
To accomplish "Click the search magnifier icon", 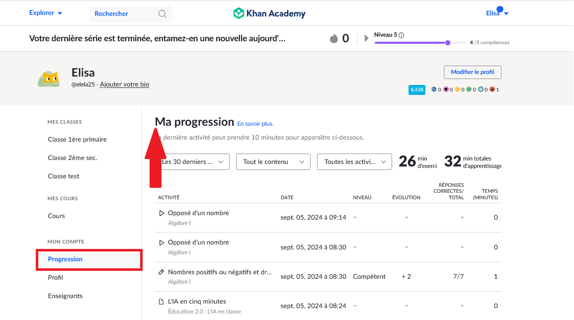I will point(162,14).
